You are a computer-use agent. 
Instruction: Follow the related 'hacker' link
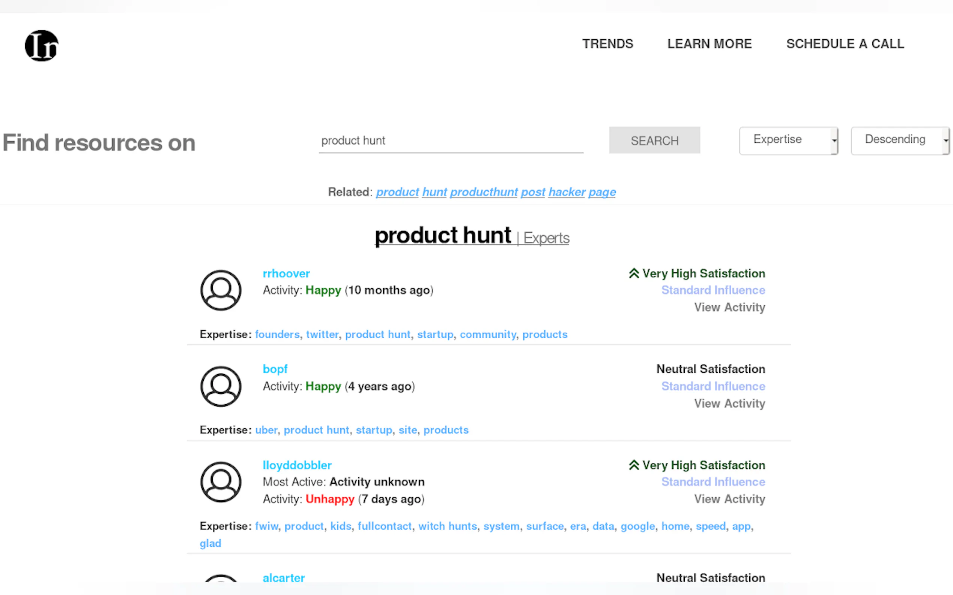(x=567, y=192)
